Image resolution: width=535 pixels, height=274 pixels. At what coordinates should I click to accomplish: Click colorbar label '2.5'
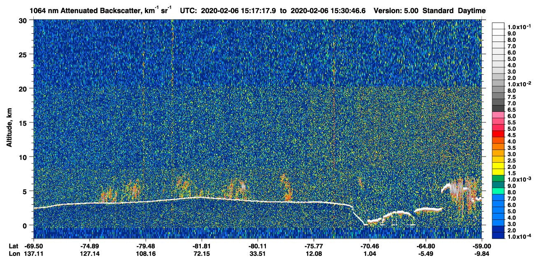(x=511, y=161)
